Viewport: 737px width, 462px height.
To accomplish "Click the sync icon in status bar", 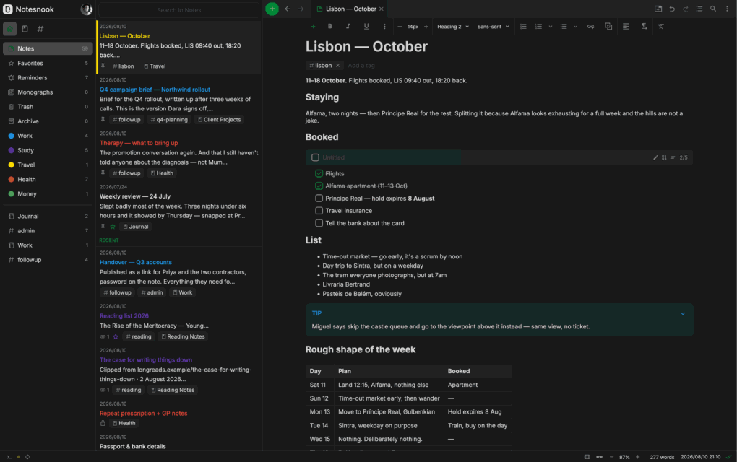I will tap(27, 457).
